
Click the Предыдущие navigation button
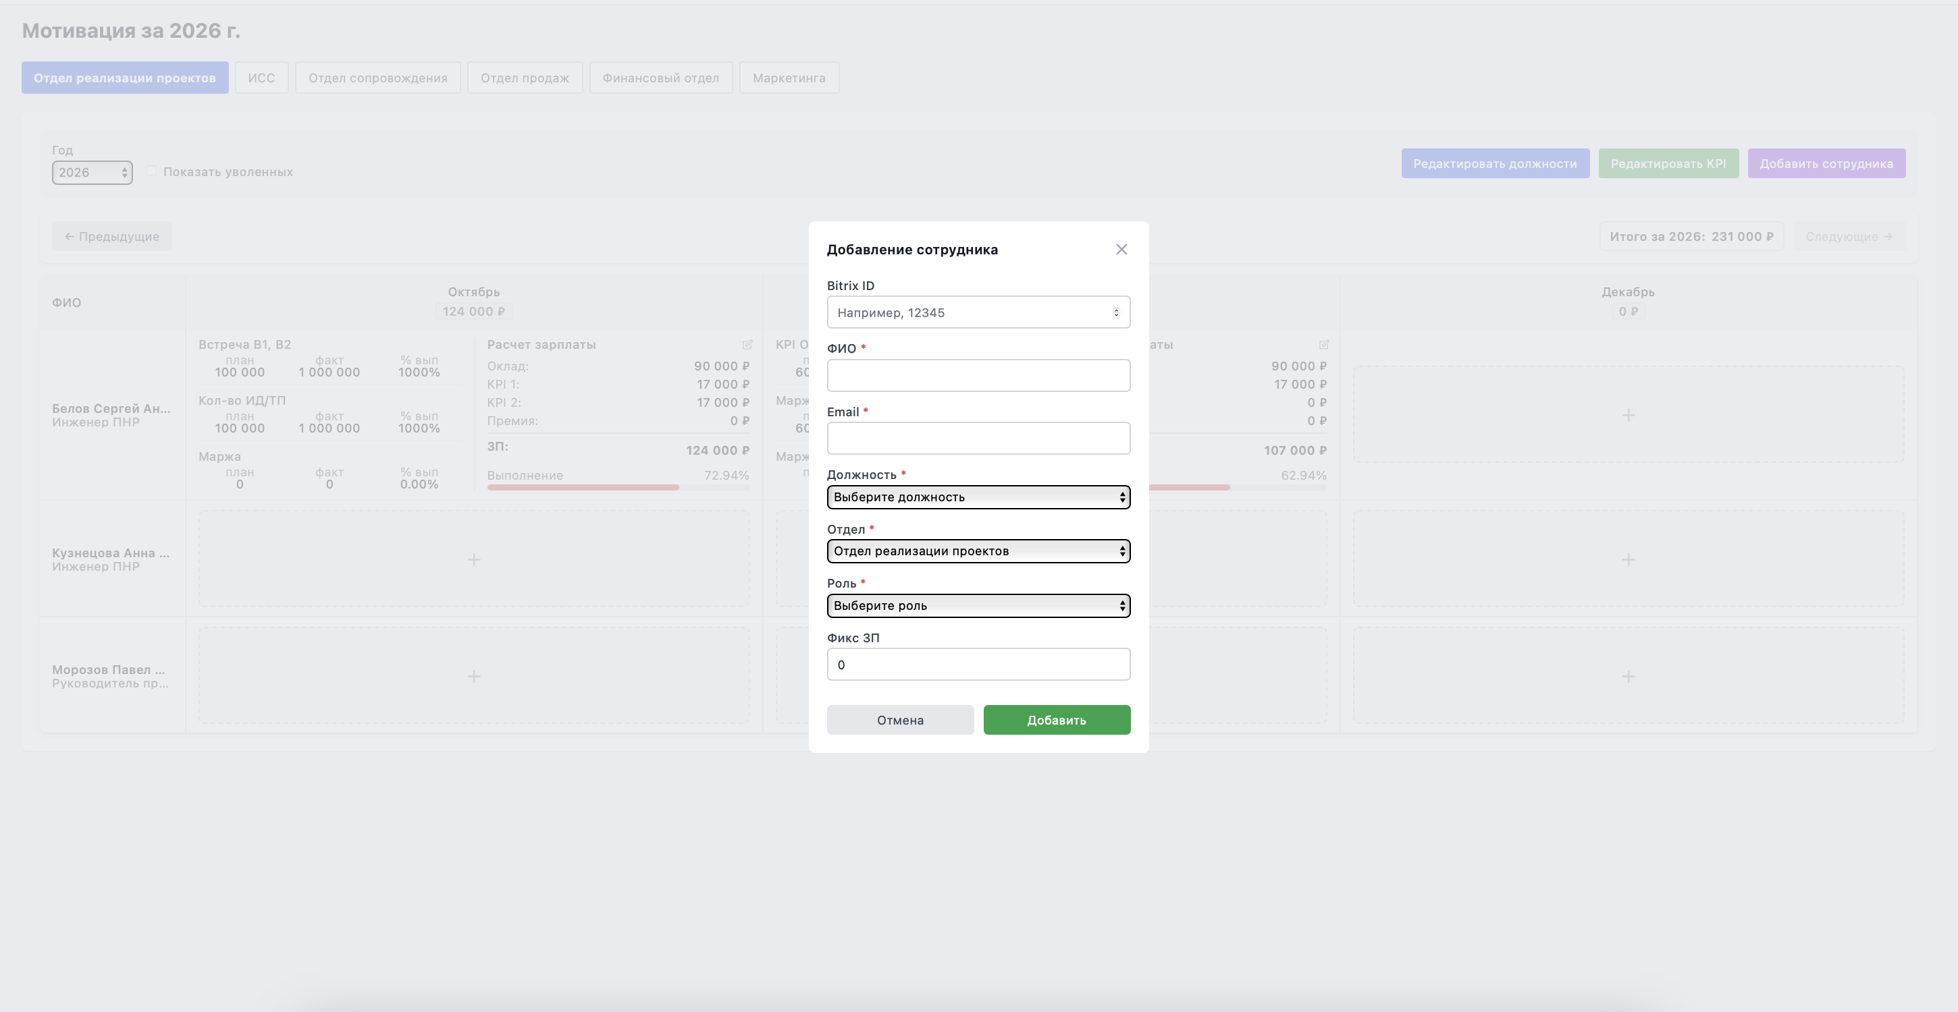(x=111, y=236)
